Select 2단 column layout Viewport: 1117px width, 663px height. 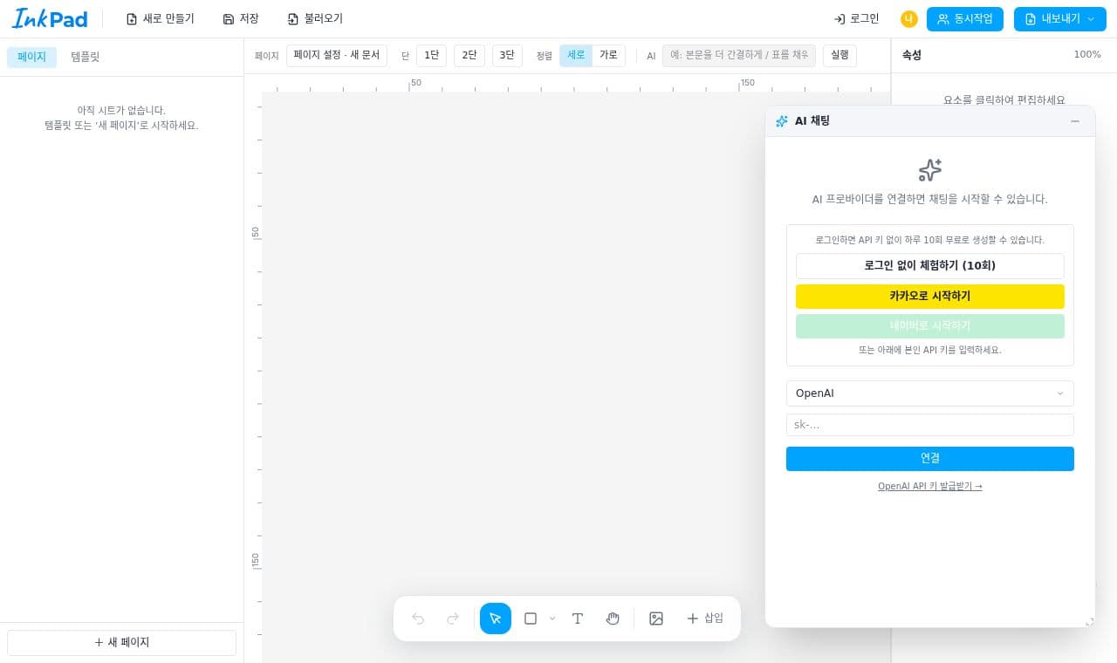tap(469, 55)
